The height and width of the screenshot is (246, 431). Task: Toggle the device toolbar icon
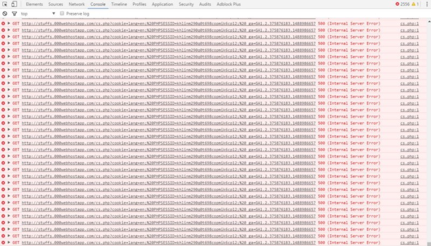pyautogui.click(x=15, y=4)
